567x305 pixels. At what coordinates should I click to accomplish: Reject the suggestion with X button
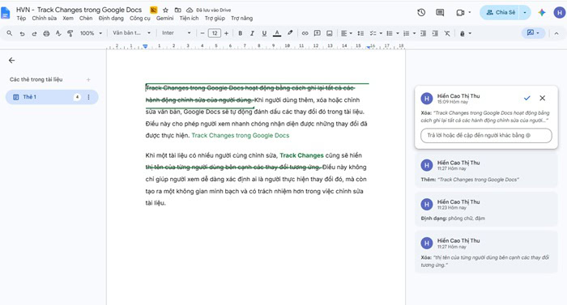[x=543, y=98]
